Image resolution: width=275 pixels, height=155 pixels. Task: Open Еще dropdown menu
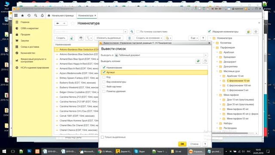(x=194, y=38)
